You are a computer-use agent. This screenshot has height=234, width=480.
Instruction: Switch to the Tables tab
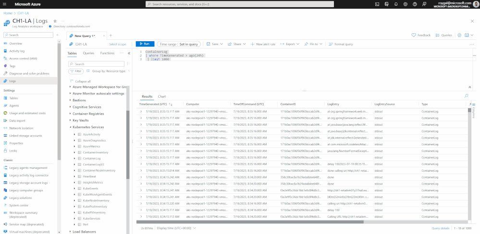tap(72, 53)
